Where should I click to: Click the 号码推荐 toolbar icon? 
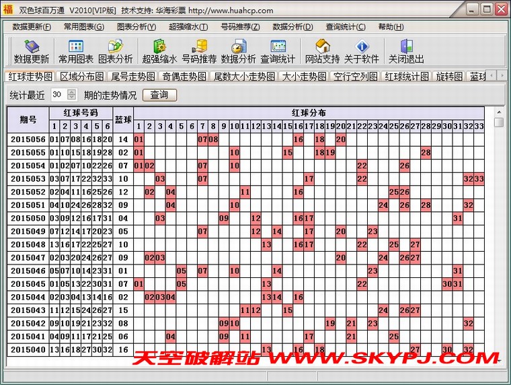tap(200, 46)
